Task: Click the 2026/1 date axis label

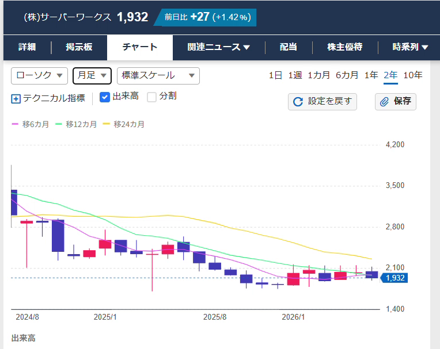Action: [293, 317]
